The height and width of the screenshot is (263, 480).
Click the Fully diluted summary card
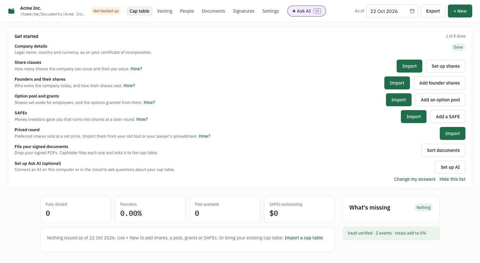tap(76, 210)
